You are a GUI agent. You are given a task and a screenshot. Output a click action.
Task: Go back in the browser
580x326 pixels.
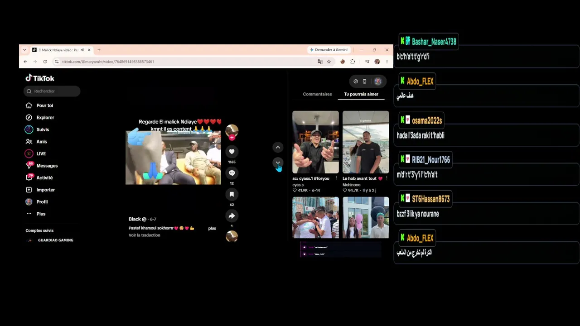point(25,62)
